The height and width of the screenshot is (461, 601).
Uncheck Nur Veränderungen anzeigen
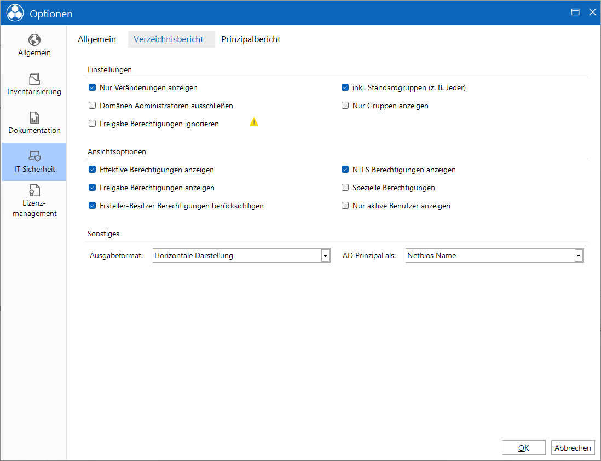click(92, 87)
